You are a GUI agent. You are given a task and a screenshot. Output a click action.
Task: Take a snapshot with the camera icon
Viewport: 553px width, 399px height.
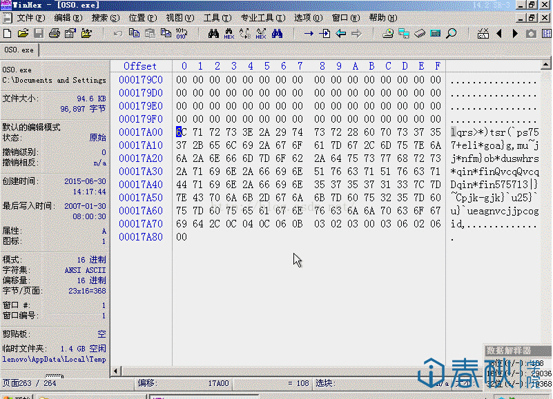(531, 34)
